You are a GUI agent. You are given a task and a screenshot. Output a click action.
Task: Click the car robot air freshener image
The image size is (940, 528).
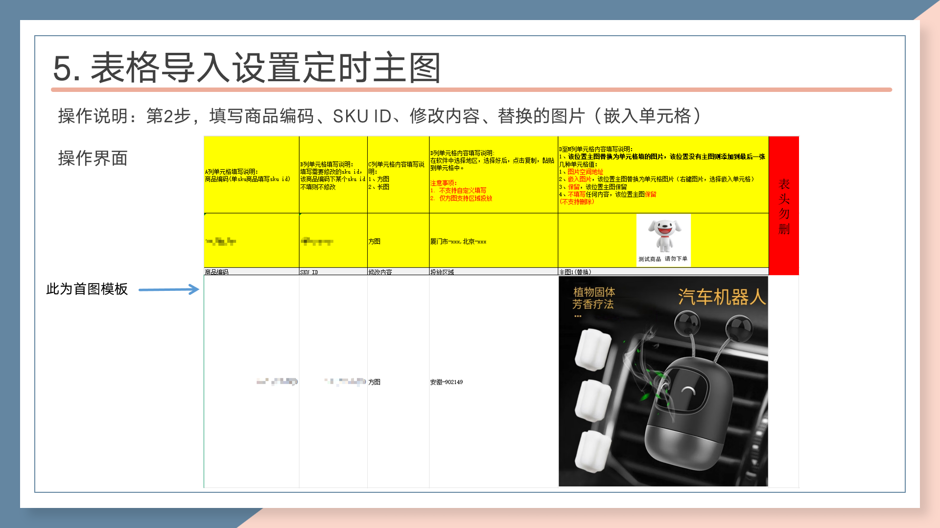tap(663, 381)
